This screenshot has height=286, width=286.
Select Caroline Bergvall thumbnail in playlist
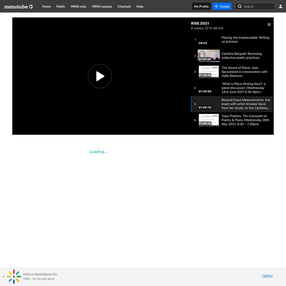pos(209,56)
